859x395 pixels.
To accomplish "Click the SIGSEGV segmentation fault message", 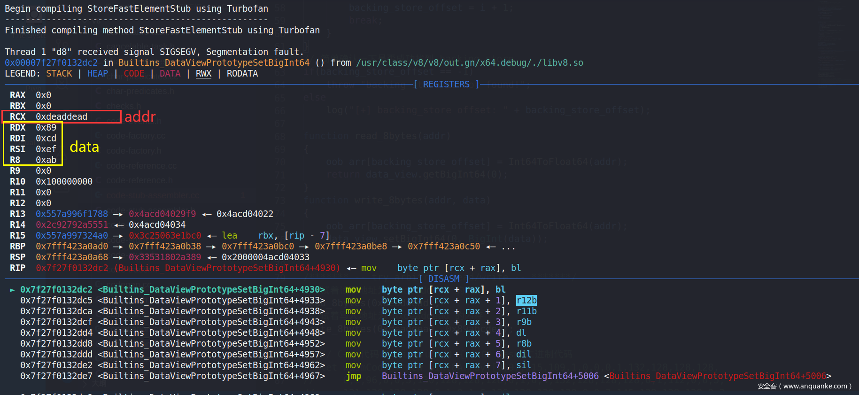I will click(x=154, y=52).
